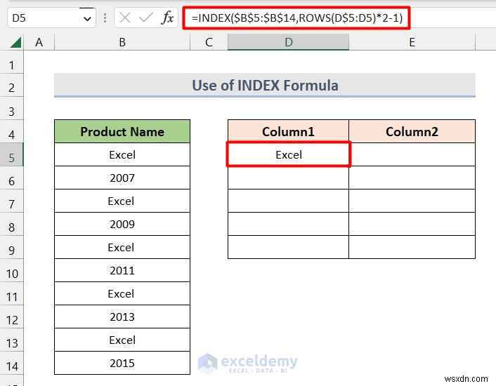This screenshot has width=496, height=386.
Task: Select empty cell D6 under Column1
Action: [x=288, y=178]
